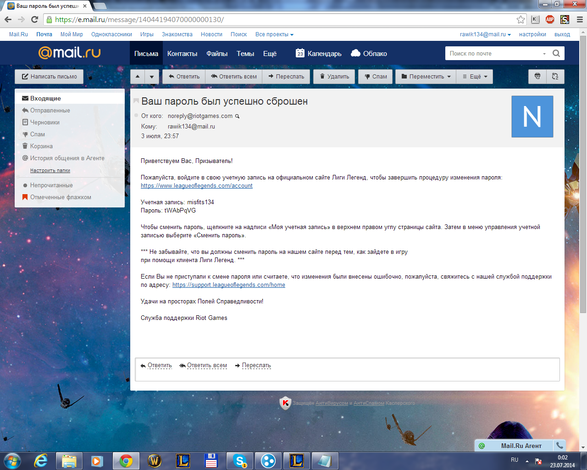587x470 pixels.
Task: Click выход to log out
Action: pyautogui.click(x=562, y=34)
